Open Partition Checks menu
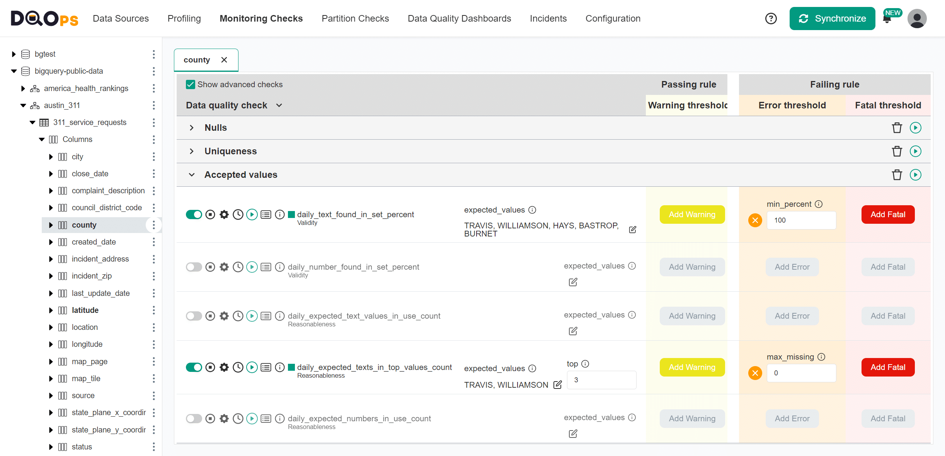Viewport: 945px width, 456px height. [355, 19]
